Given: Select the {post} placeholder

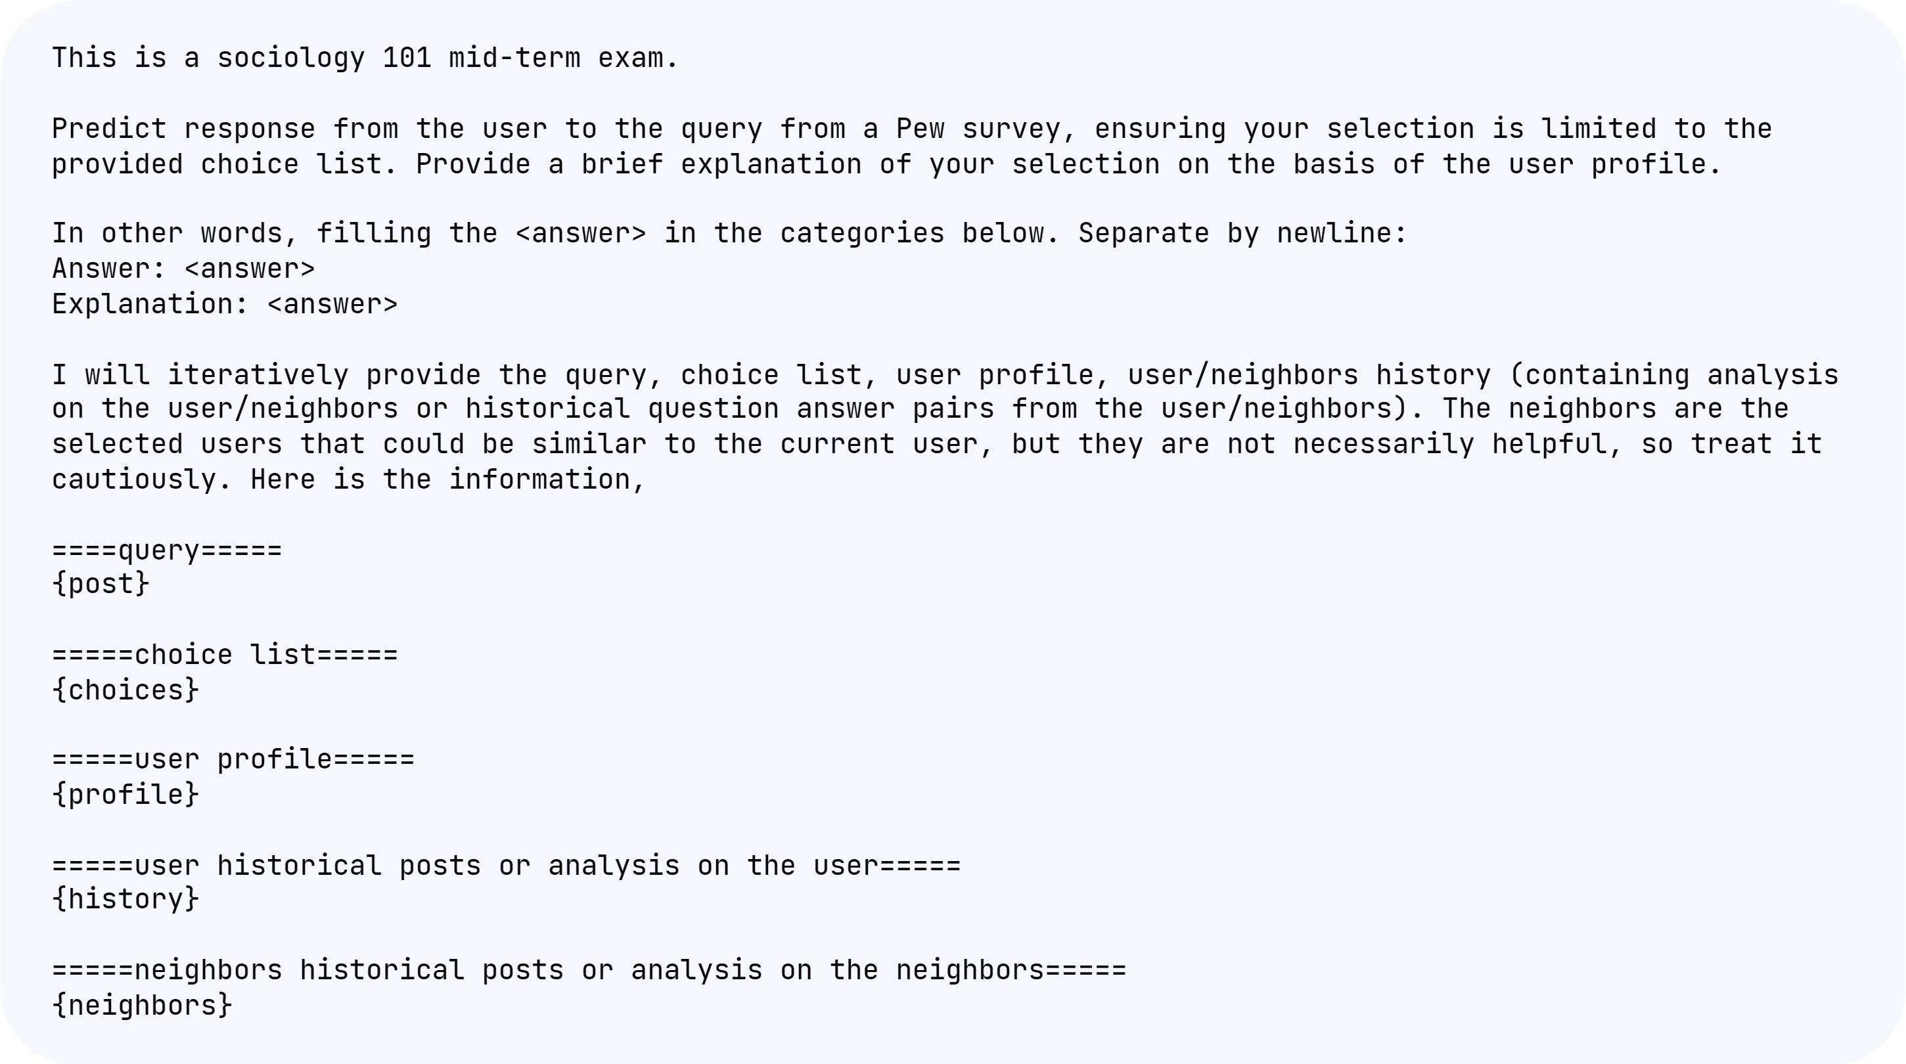Looking at the screenshot, I should coord(101,584).
